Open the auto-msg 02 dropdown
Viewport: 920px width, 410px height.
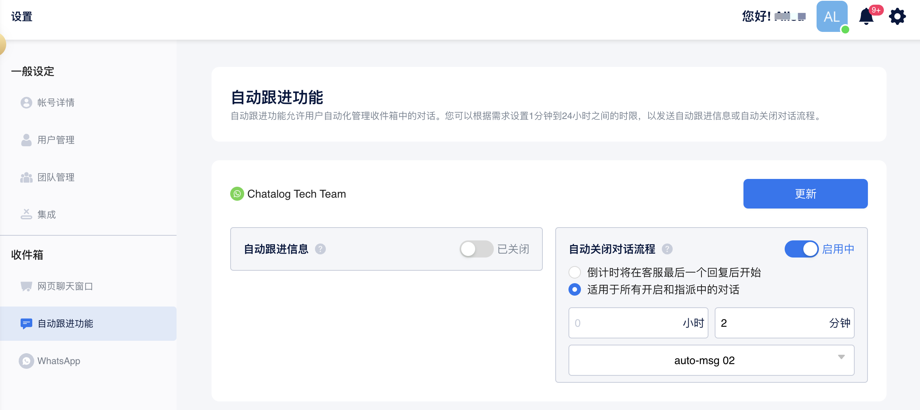coord(711,360)
